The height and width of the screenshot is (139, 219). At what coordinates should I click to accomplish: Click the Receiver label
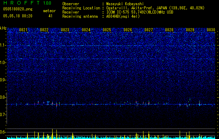71,12
